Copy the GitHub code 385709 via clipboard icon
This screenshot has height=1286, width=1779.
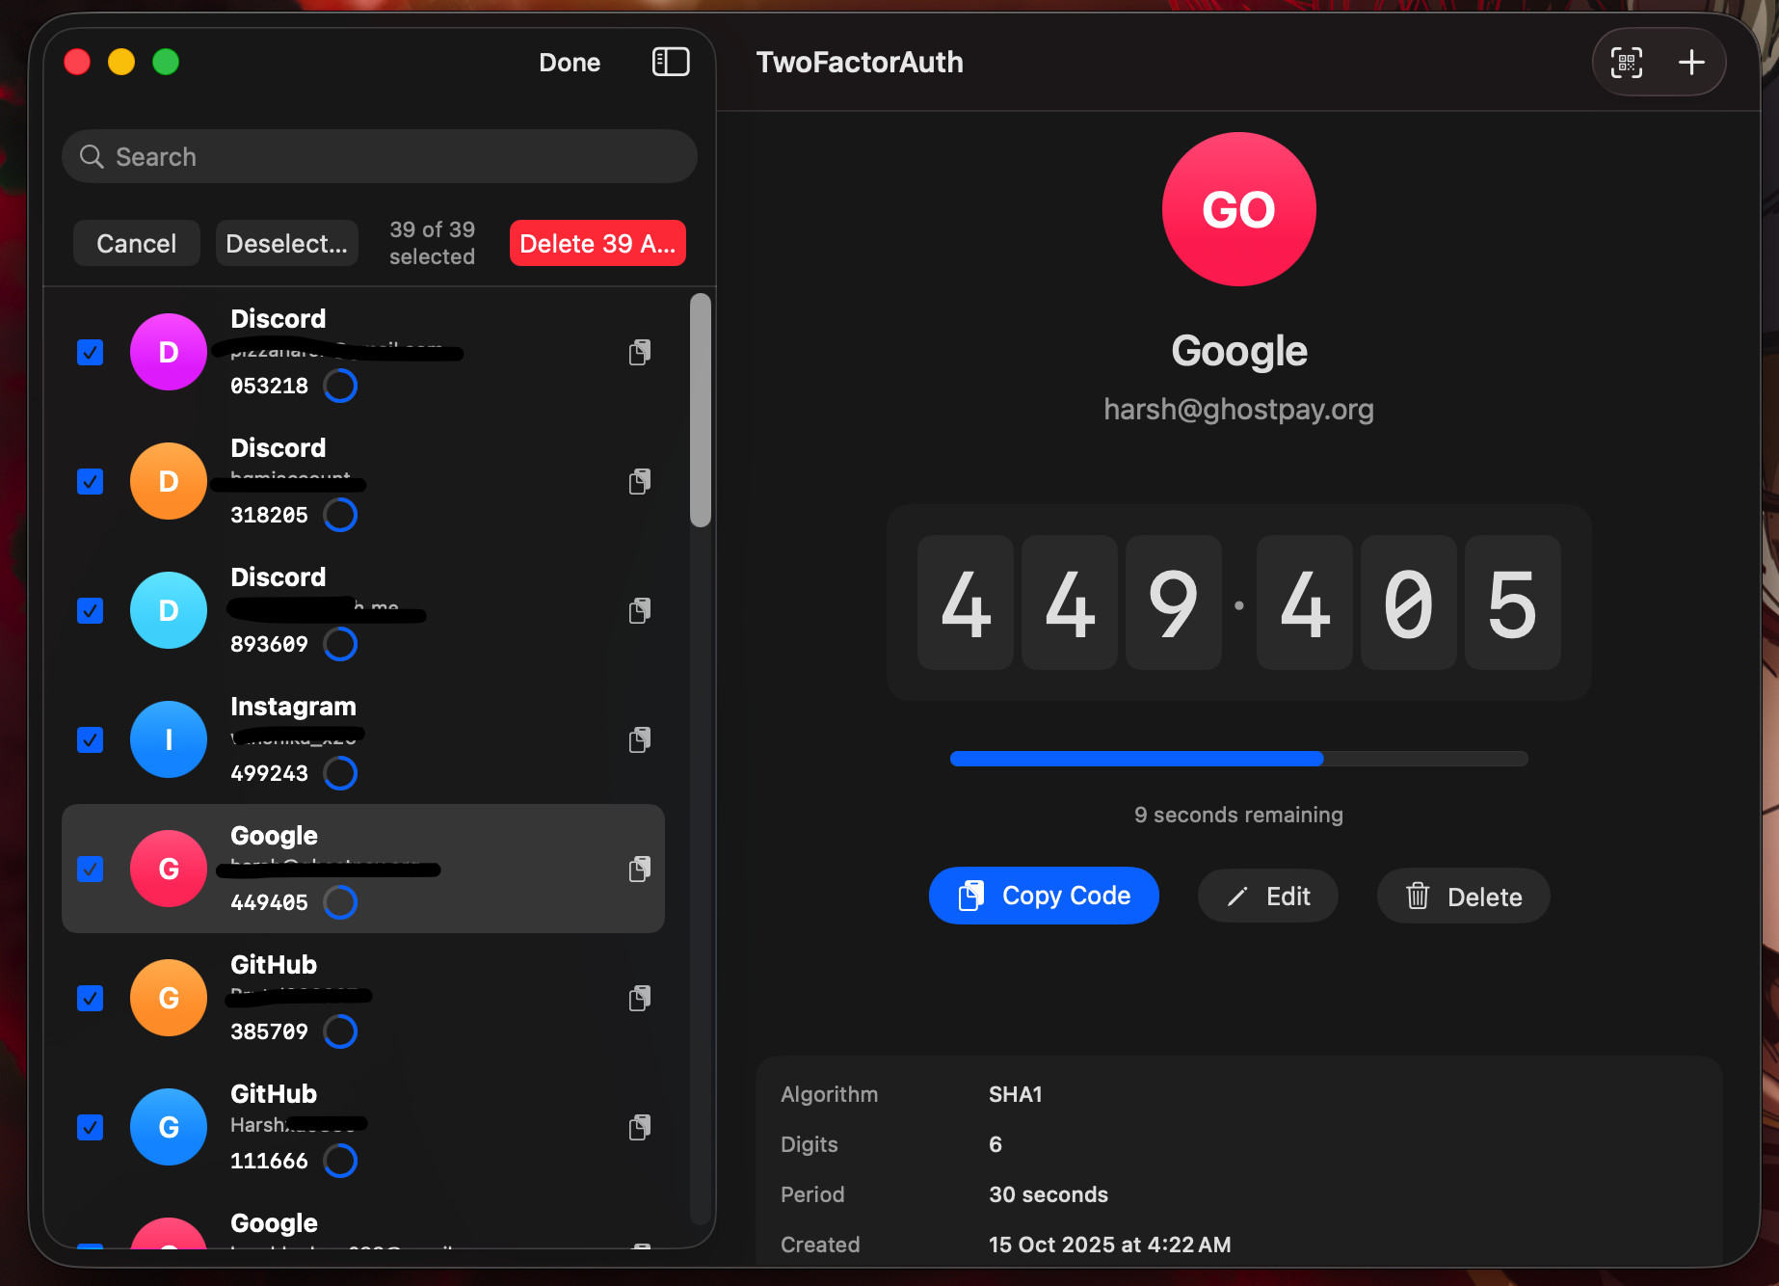pos(640,999)
